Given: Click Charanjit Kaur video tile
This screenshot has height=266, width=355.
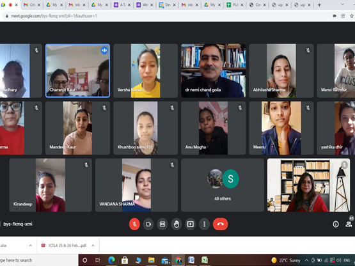Looking at the screenshot, I should [77, 70].
